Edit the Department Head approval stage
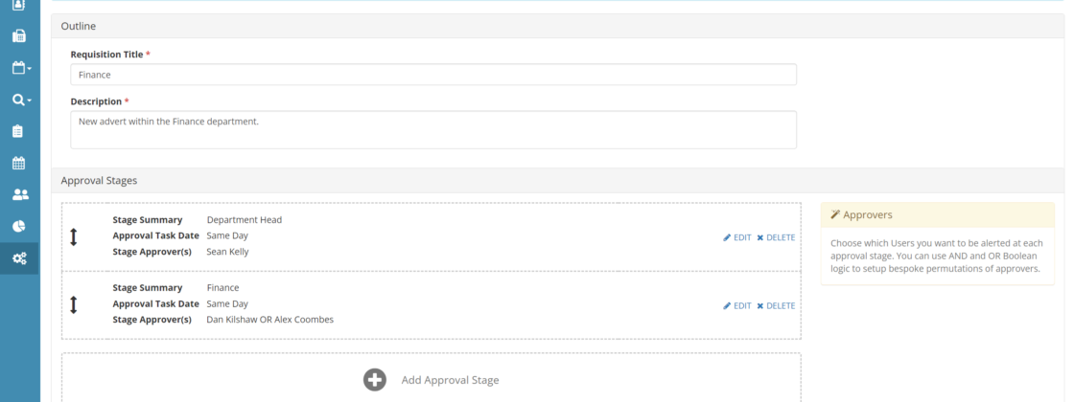 pyautogui.click(x=737, y=237)
